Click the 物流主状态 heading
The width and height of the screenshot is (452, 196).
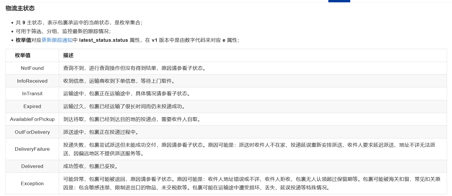20,8
